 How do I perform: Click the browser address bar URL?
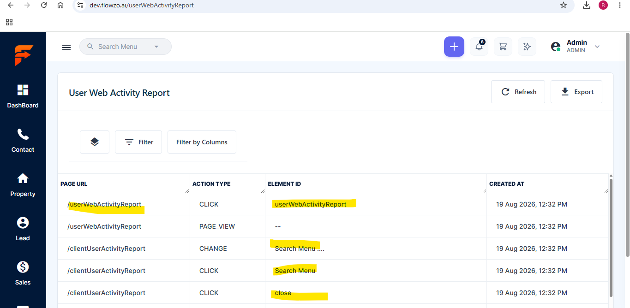coord(142,5)
